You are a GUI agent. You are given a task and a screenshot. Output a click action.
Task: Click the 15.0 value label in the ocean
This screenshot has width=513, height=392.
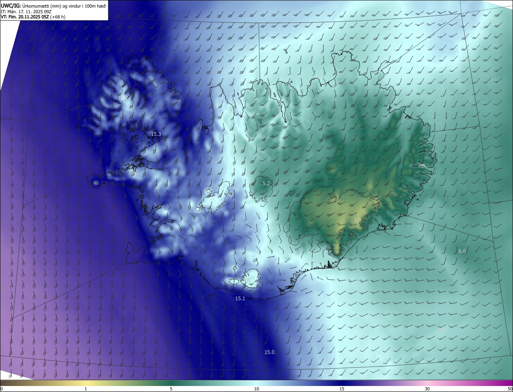(269, 352)
